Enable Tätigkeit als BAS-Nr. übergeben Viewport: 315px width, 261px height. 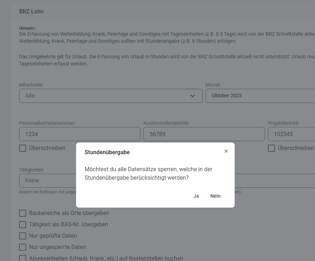click(x=23, y=225)
